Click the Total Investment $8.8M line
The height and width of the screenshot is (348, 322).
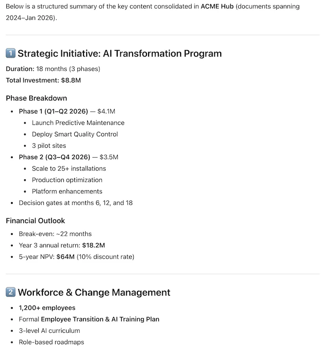44,80
